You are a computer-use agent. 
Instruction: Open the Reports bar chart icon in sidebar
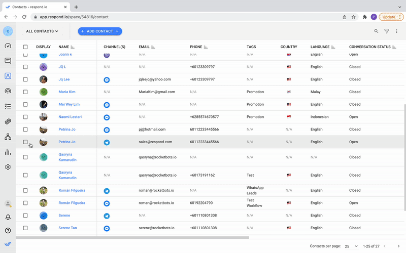(8, 152)
